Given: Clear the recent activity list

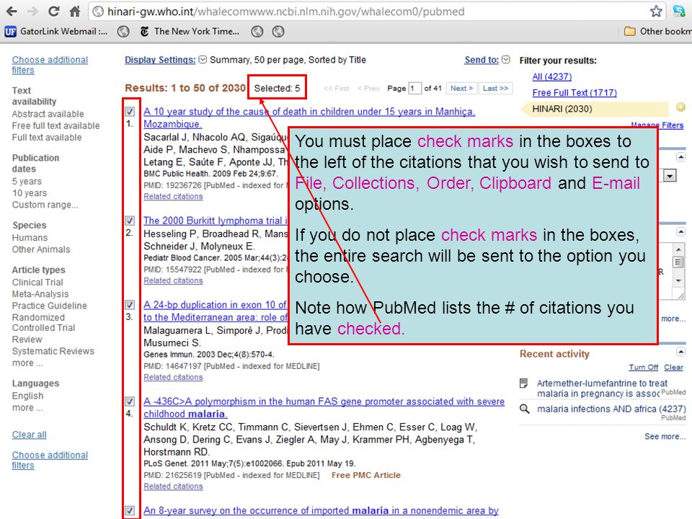Looking at the screenshot, I should click(673, 367).
